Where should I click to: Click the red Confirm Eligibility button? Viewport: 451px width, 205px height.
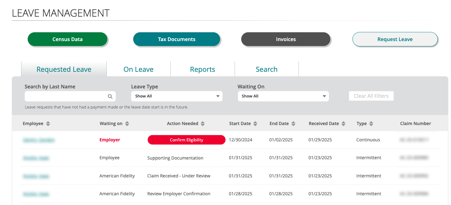click(x=186, y=140)
